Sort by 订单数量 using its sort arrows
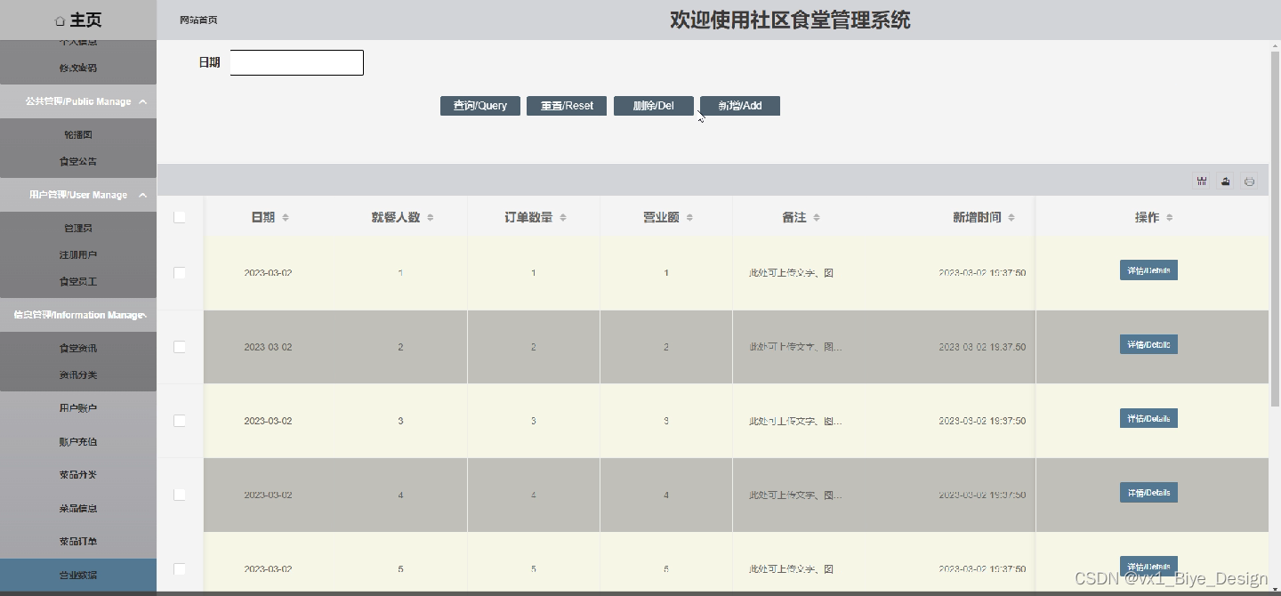1281x596 pixels. 563,218
